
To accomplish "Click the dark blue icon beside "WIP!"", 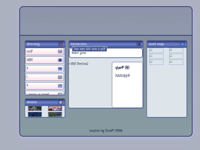I will pos(60,60).
